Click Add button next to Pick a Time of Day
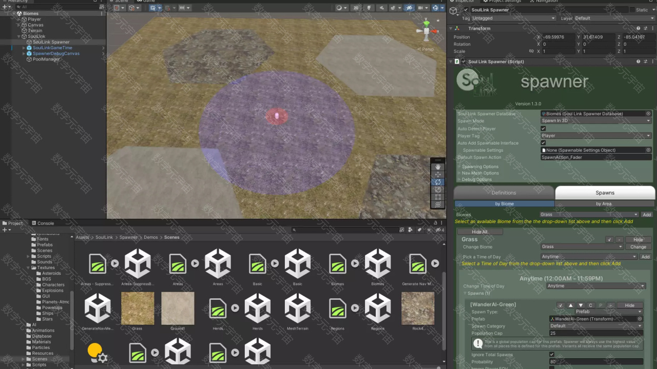 pyautogui.click(x=645, y=257)
